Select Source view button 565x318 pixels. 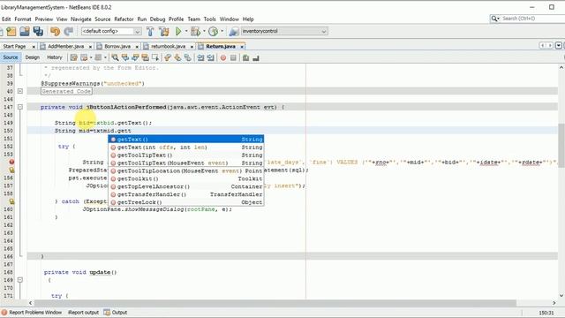11,57
